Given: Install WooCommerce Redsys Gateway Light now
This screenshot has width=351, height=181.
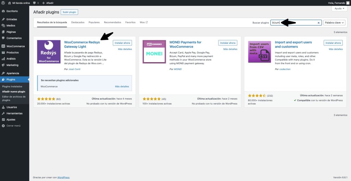Looking at the screenshot, I should (122, 43).
